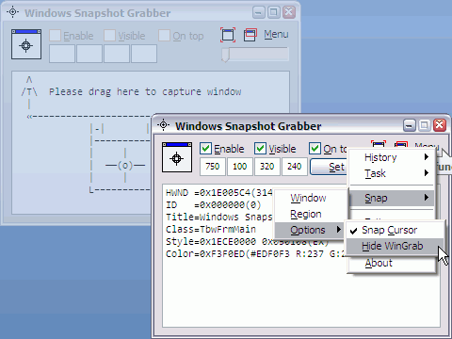Screen dimensions: 452x339
Task: Uncheck the Enable checkbox in front window
Action: (x=205, y=148)
